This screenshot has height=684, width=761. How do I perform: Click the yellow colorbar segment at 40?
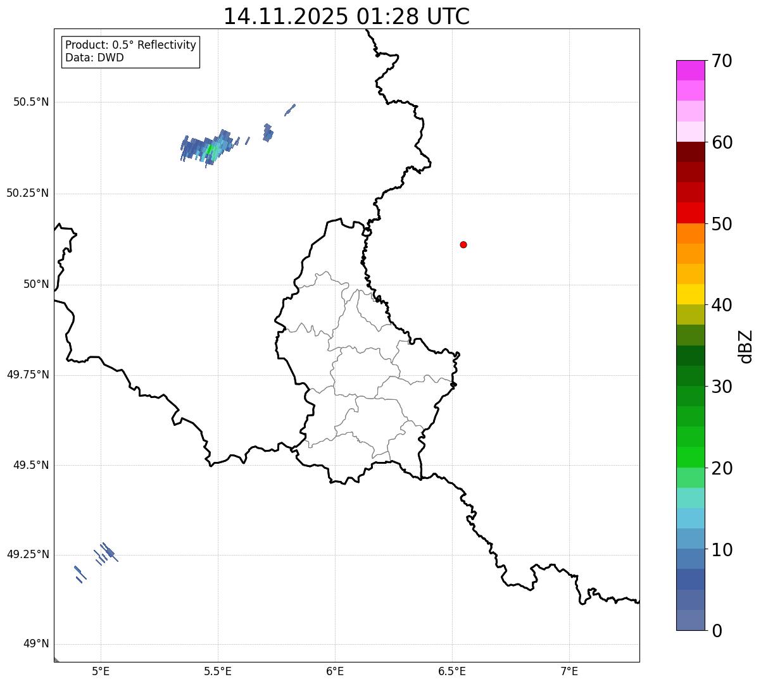(691, 294)
